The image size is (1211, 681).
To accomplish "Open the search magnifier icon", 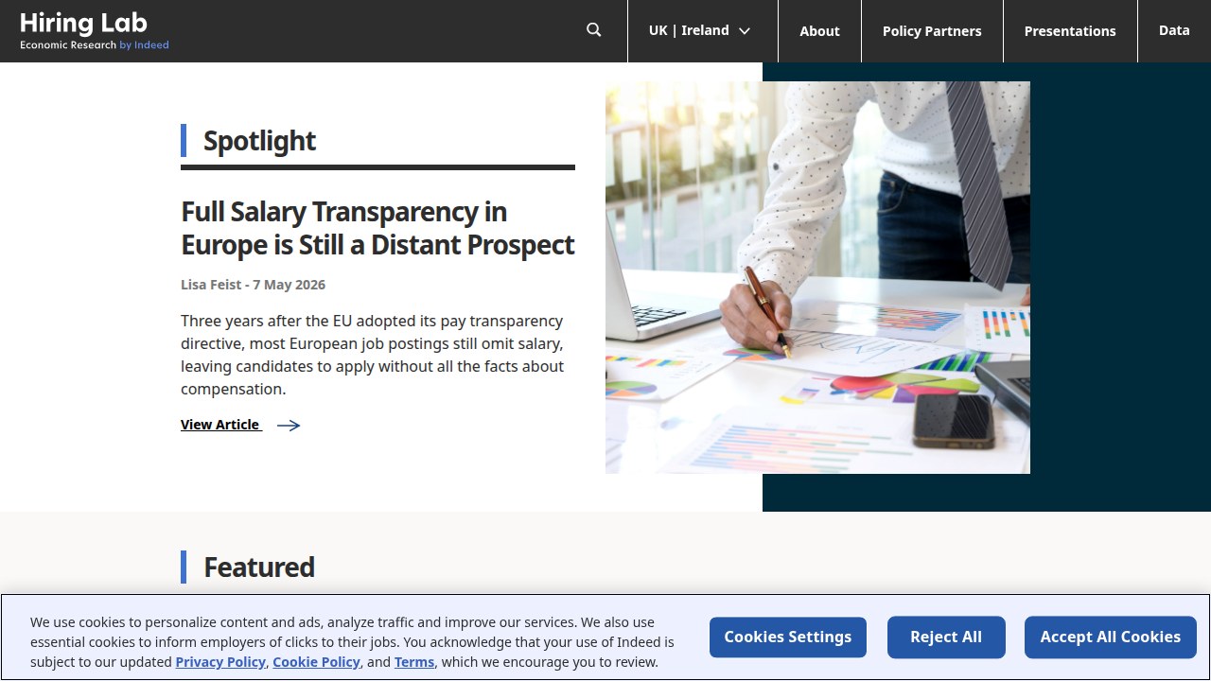I will point(594,30).
